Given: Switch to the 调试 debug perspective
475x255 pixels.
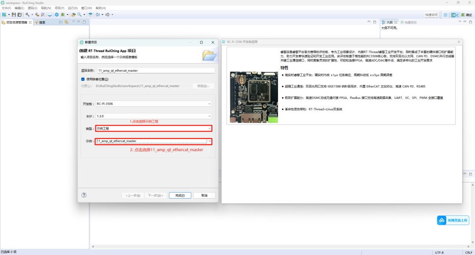Looking at the screenshot, I should 467,15.
